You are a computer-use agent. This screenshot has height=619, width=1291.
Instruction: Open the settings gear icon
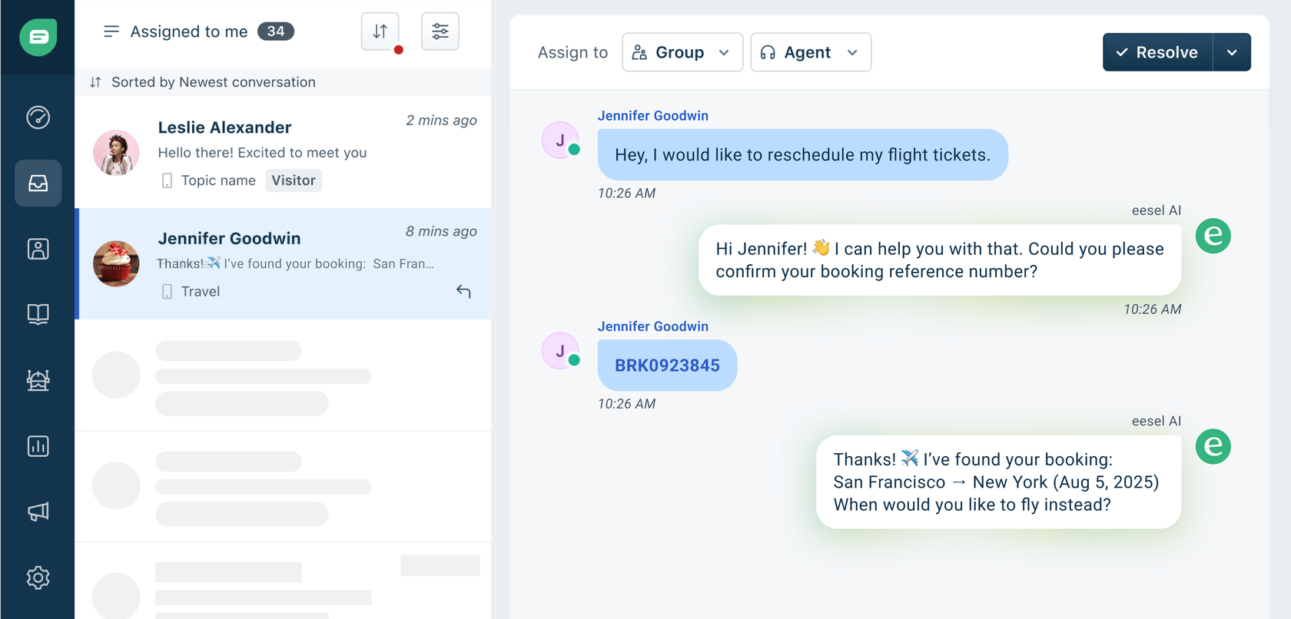point(38,578)
